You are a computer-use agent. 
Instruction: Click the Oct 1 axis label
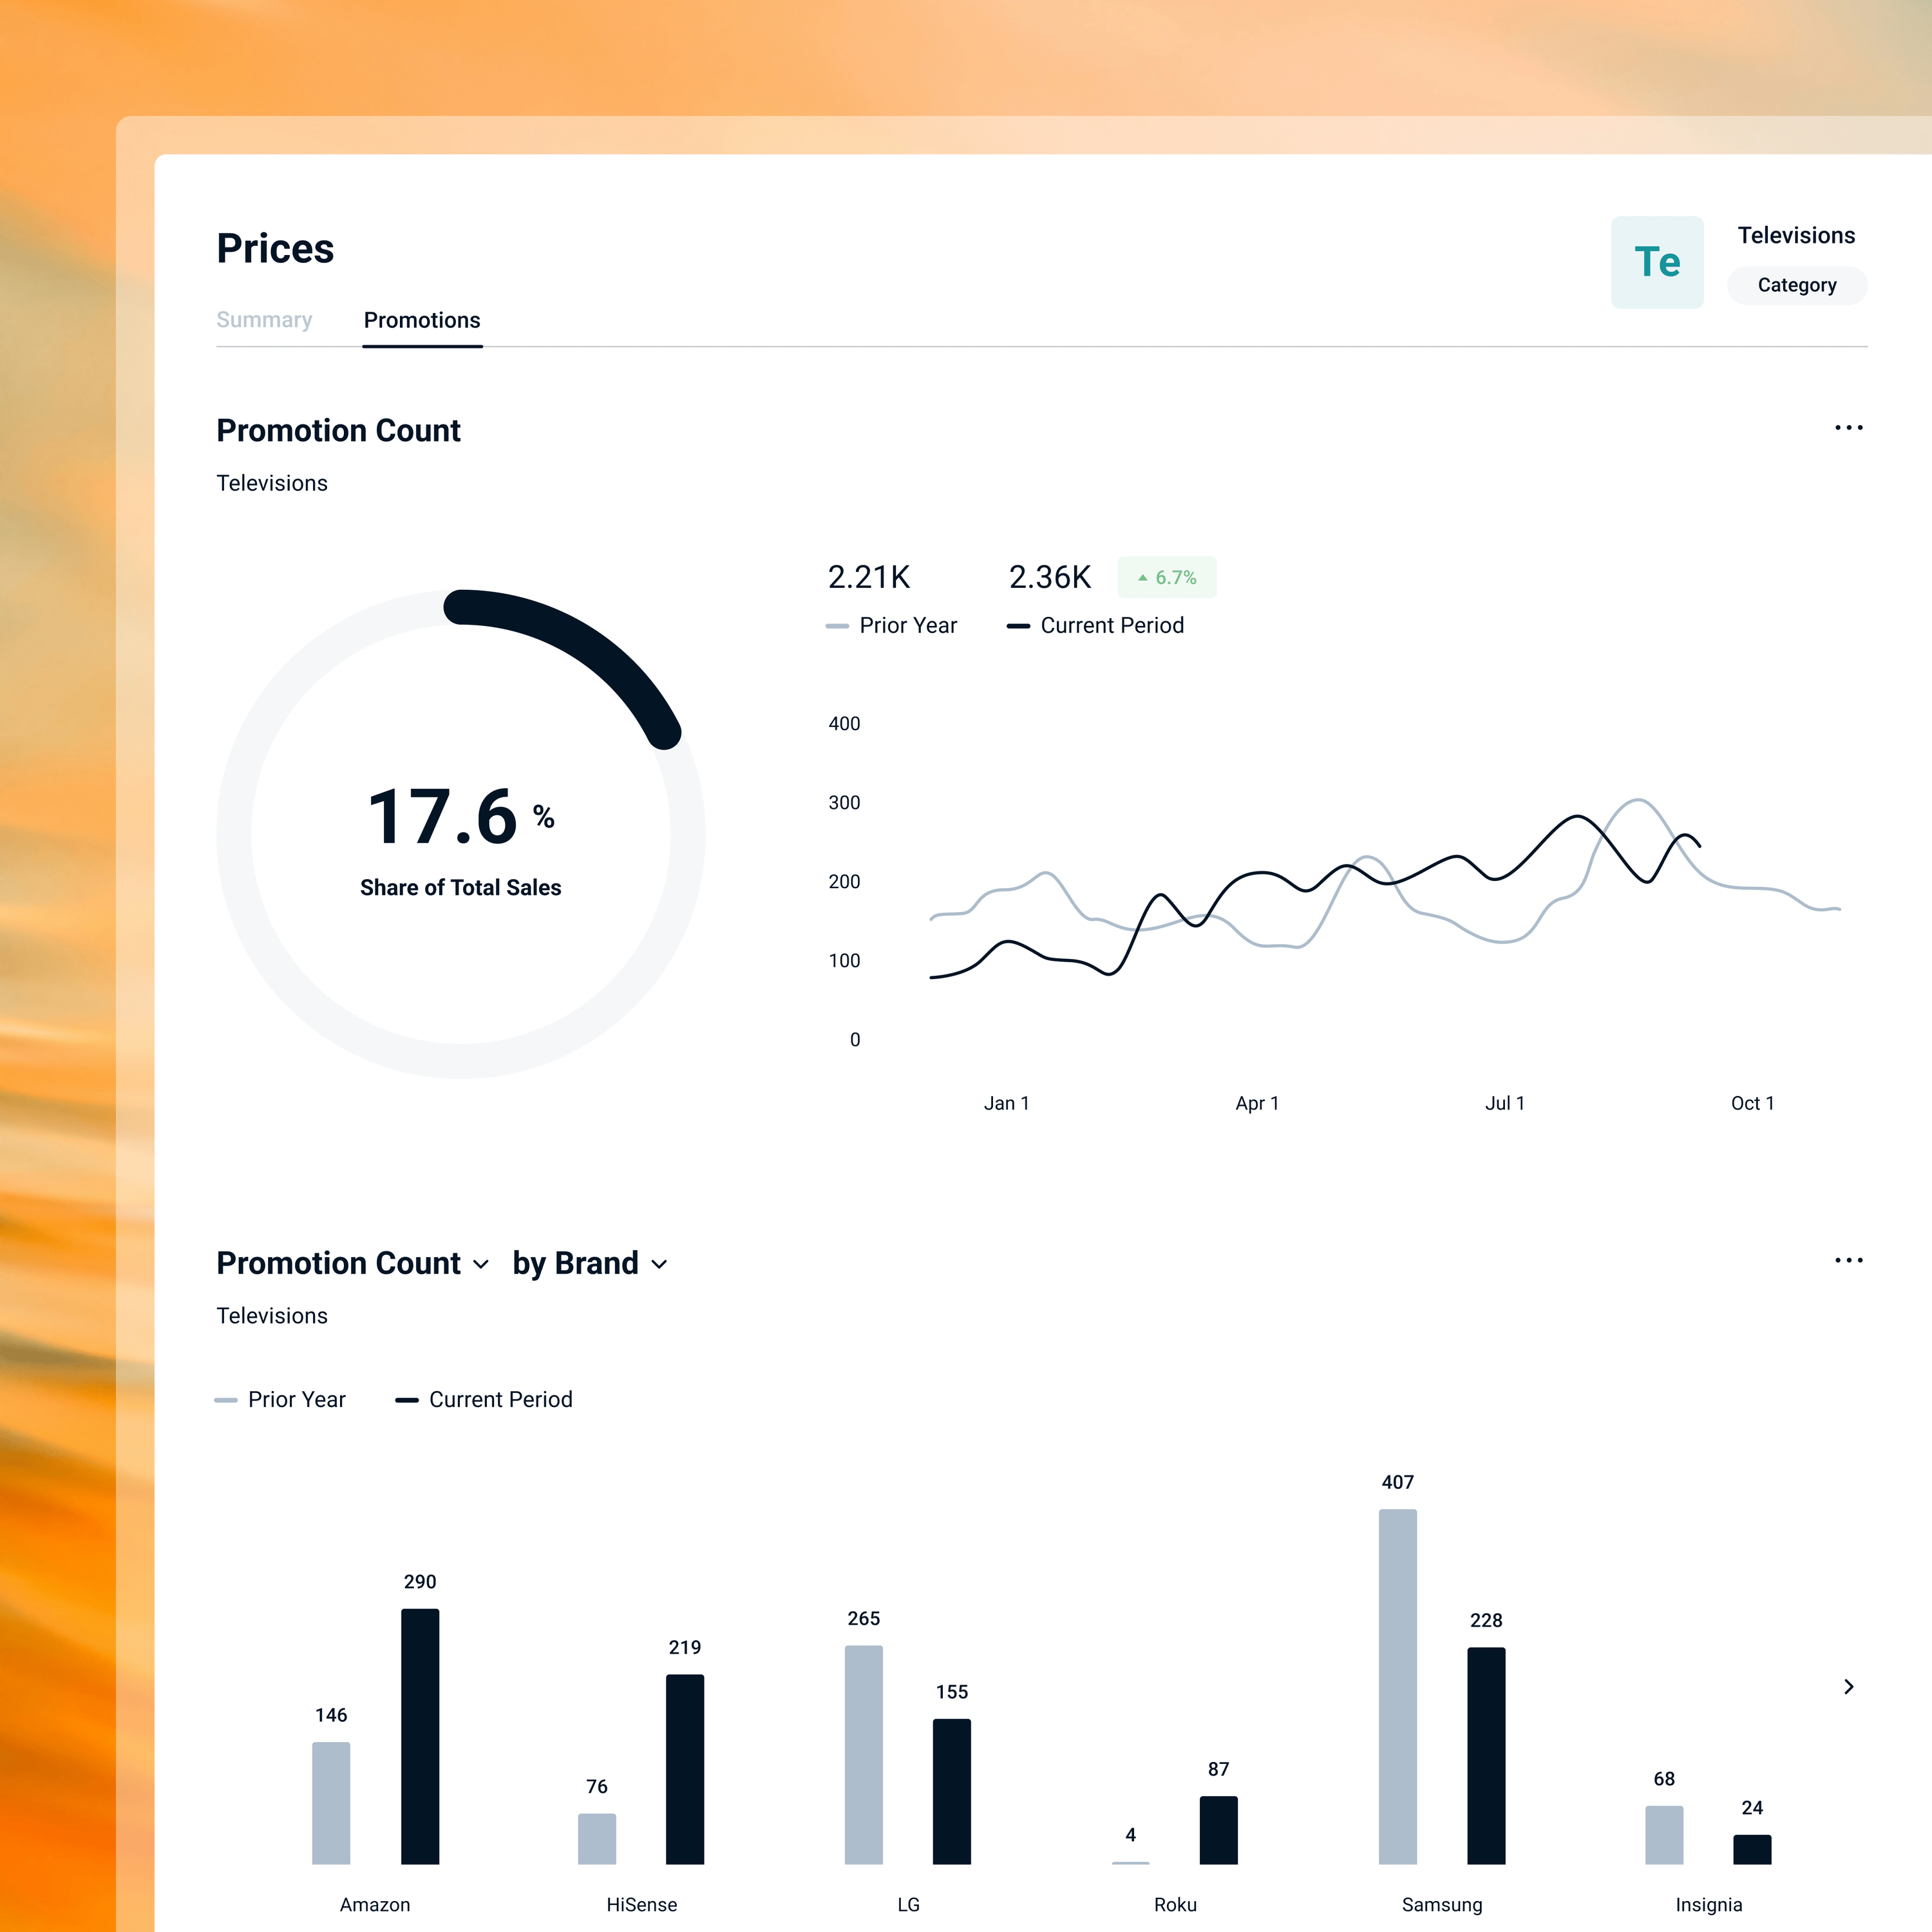[1752, 1103]
